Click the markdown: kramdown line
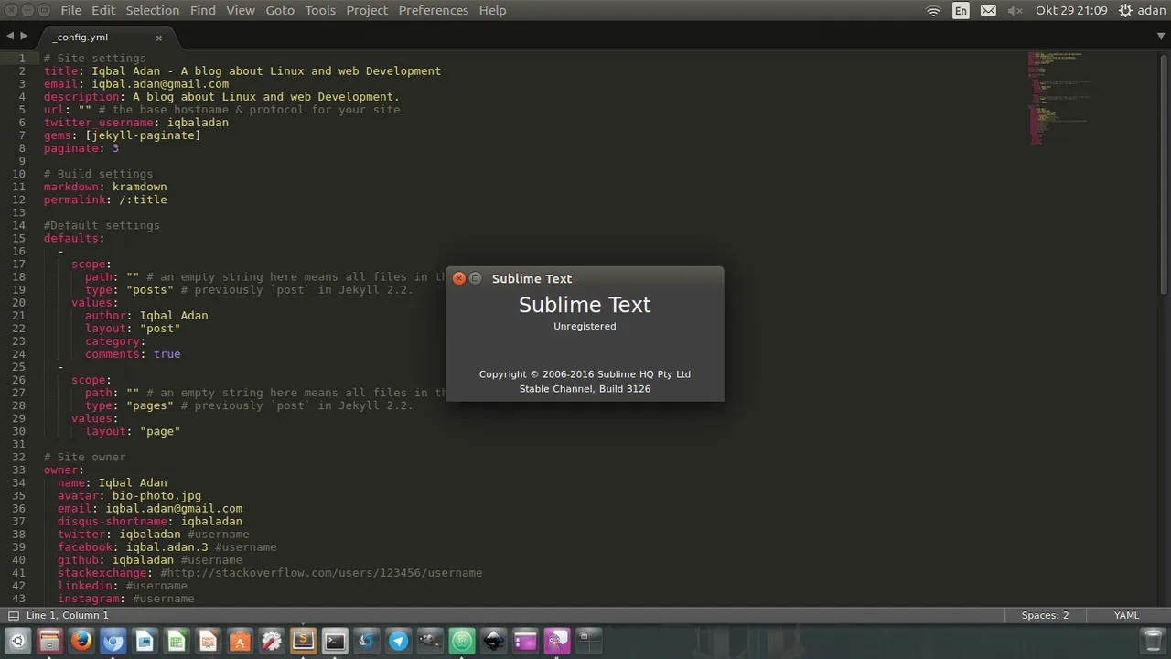Image resolution: width=1171 pixels, height=659 pixels. click(105, 187)
